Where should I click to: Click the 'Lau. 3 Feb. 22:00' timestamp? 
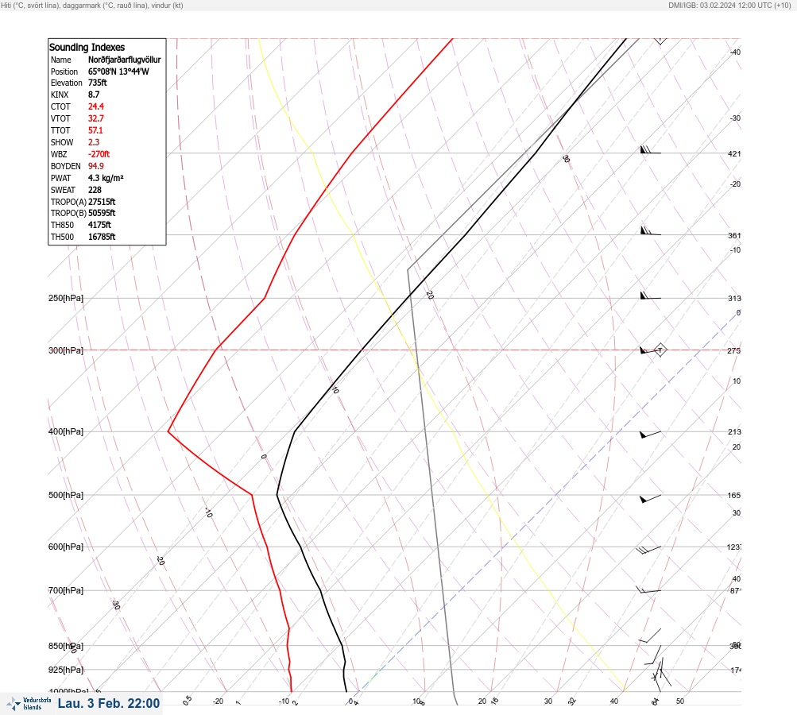click(x=109, y=703)
